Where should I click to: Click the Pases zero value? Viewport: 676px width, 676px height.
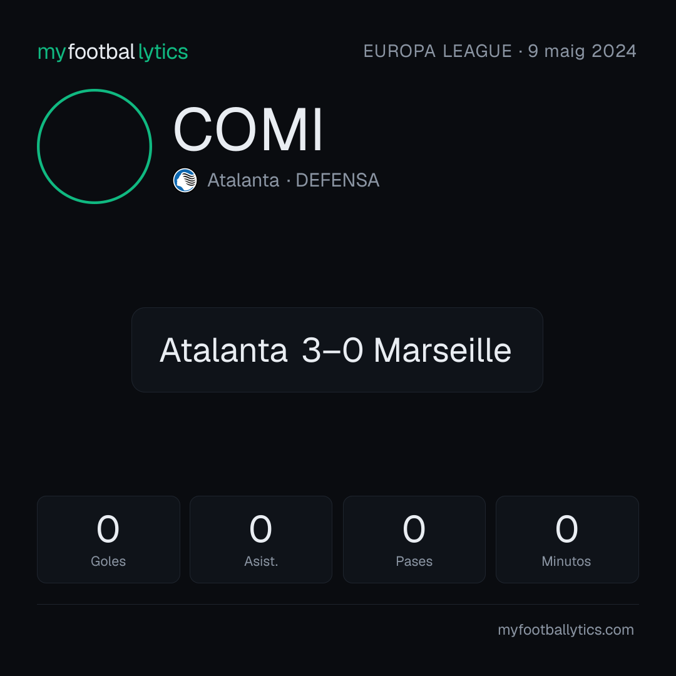414,529
